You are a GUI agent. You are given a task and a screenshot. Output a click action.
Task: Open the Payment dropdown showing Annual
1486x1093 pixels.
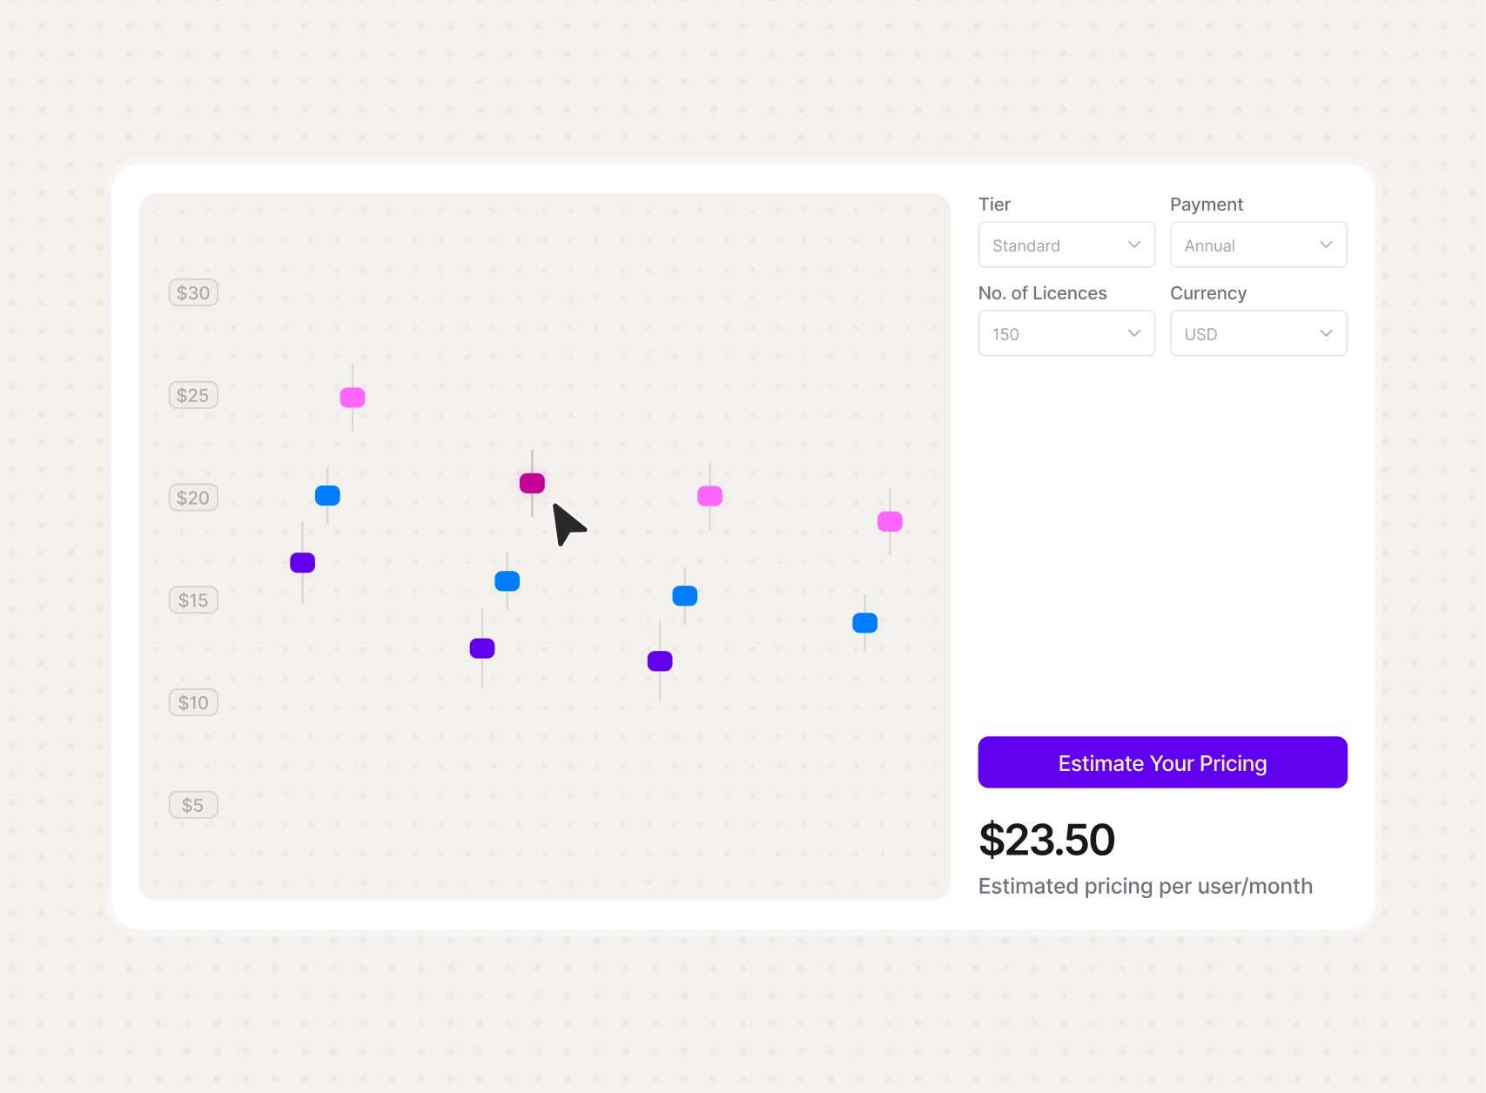[x=1258, y=245]
